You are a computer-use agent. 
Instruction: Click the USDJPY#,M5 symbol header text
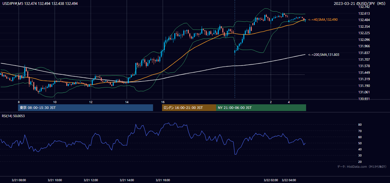[x=40, y=3]
